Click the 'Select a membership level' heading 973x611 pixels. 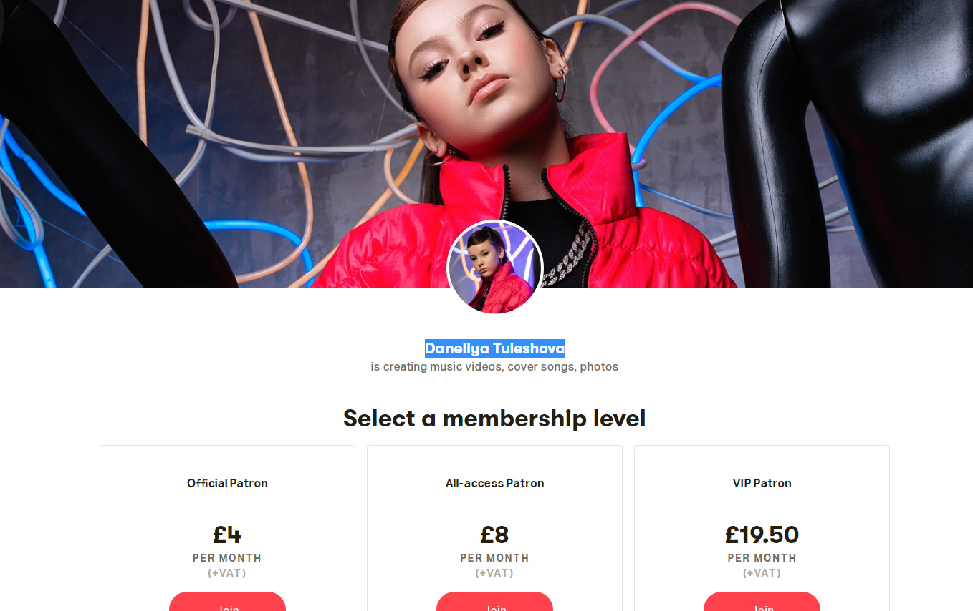pos(494,418)
